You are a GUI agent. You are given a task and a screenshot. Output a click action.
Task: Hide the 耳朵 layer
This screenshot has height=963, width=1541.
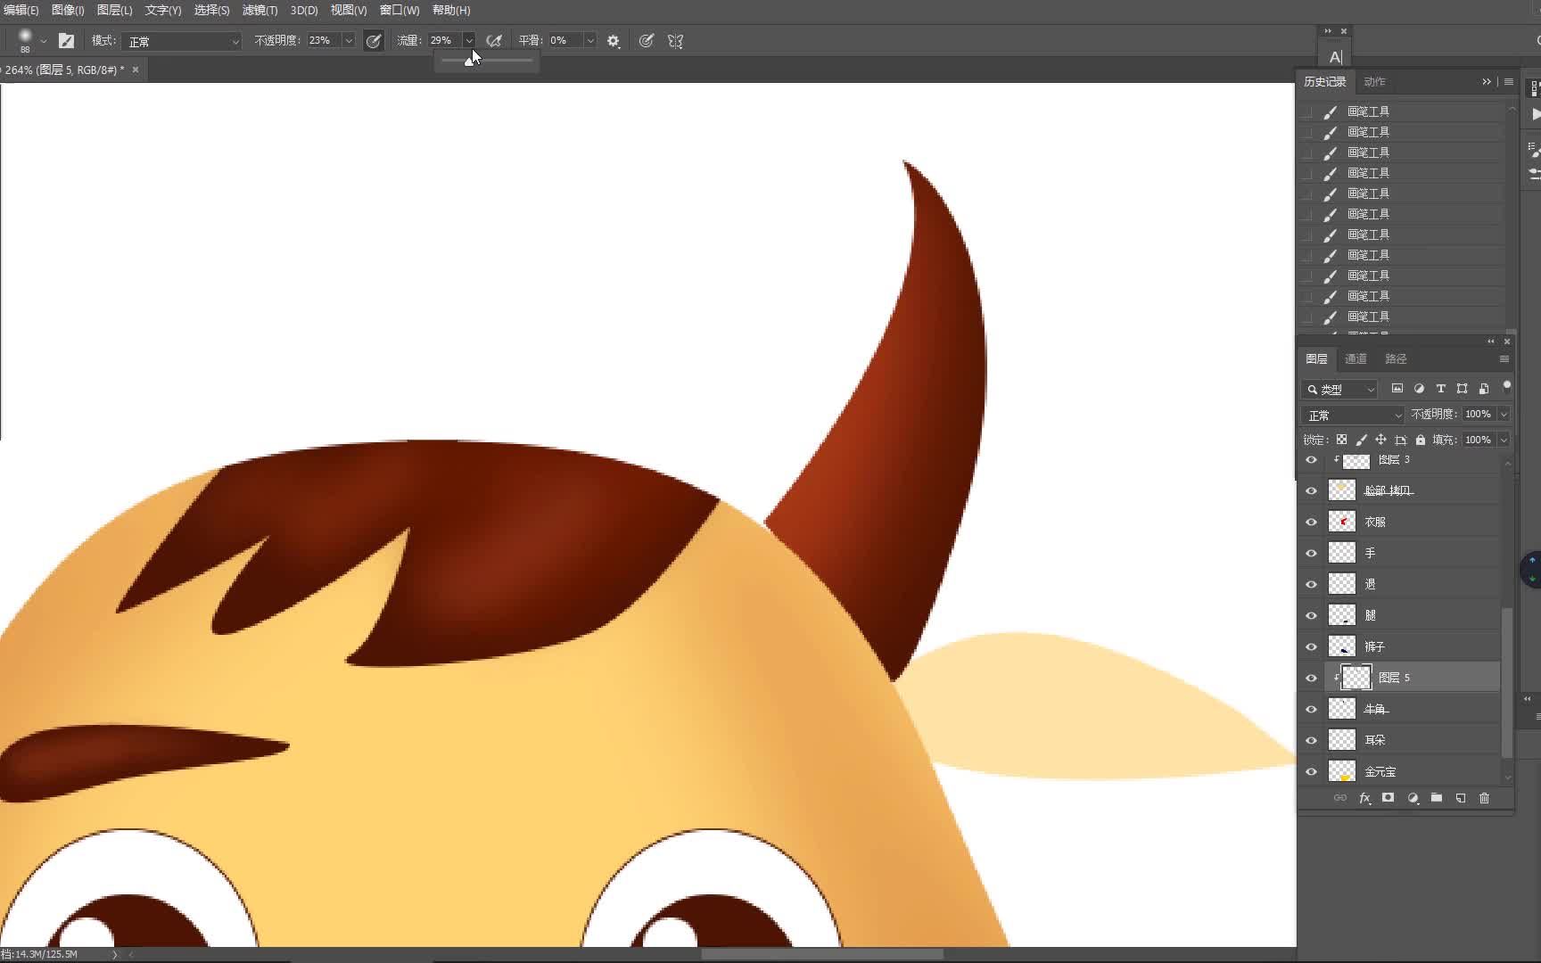pos(1311,740)
